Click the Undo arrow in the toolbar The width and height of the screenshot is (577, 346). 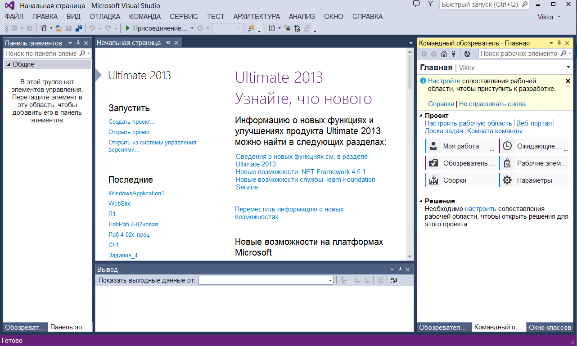click(x=92, y=28)
